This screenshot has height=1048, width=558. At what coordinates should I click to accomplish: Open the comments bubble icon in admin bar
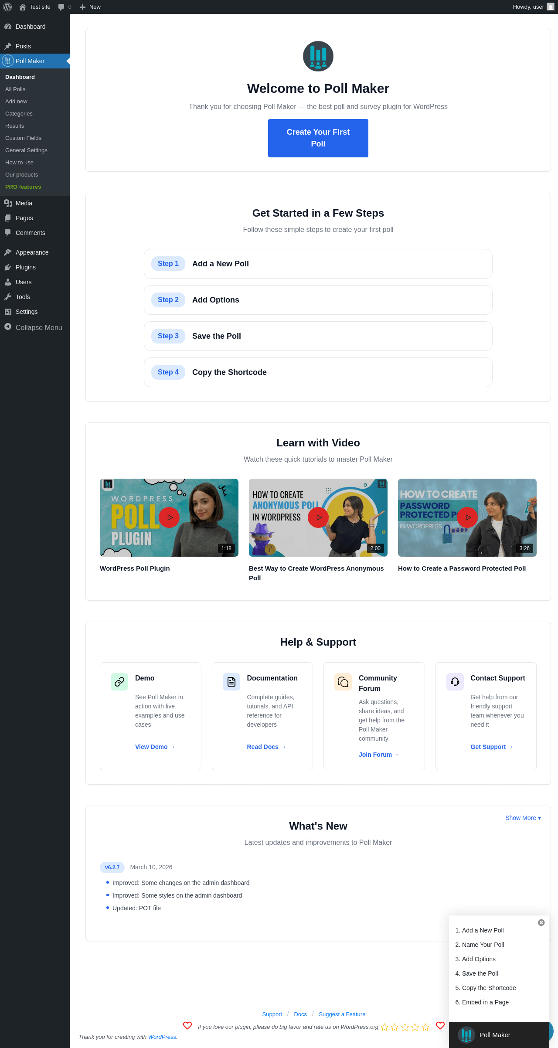coord(61,7)
